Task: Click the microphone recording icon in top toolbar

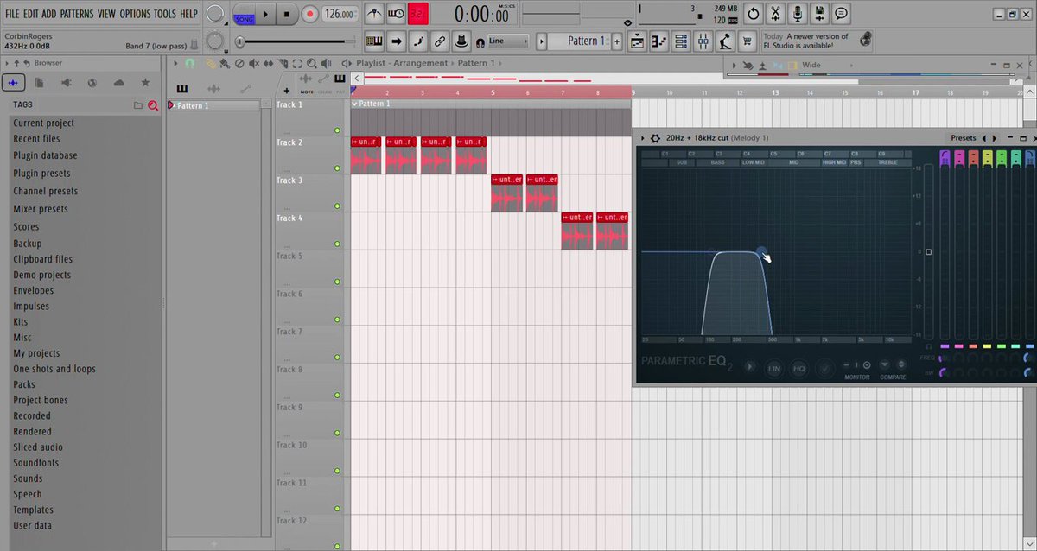Action: pyautogui.click(x=798, y=14)
